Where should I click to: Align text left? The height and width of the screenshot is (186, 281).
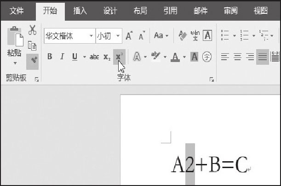[225, 57]
